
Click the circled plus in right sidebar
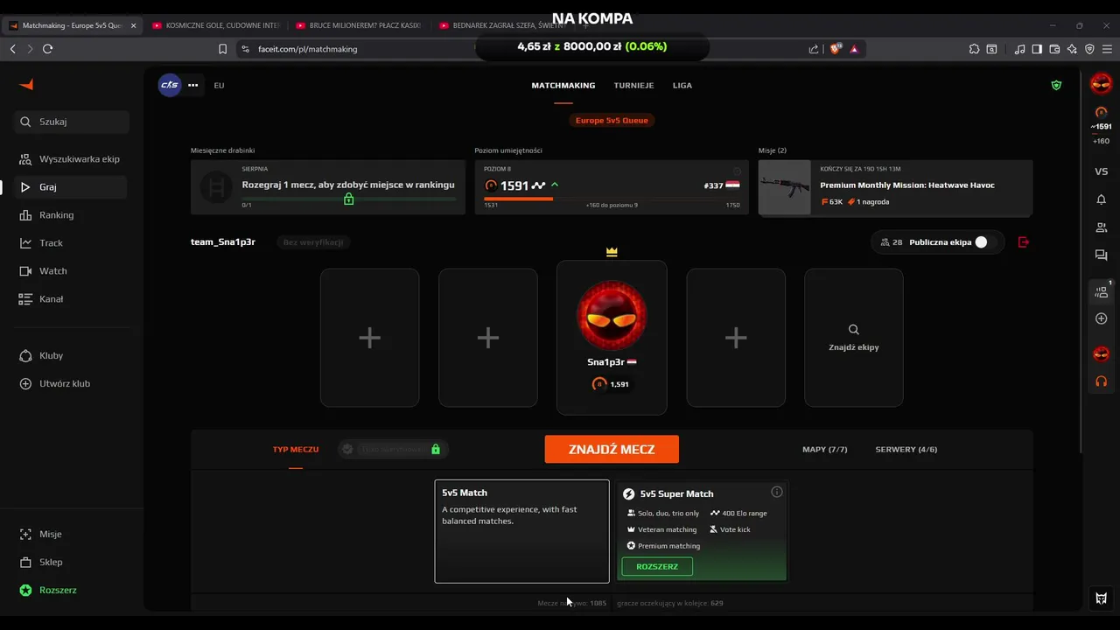tap(1102, 318)
